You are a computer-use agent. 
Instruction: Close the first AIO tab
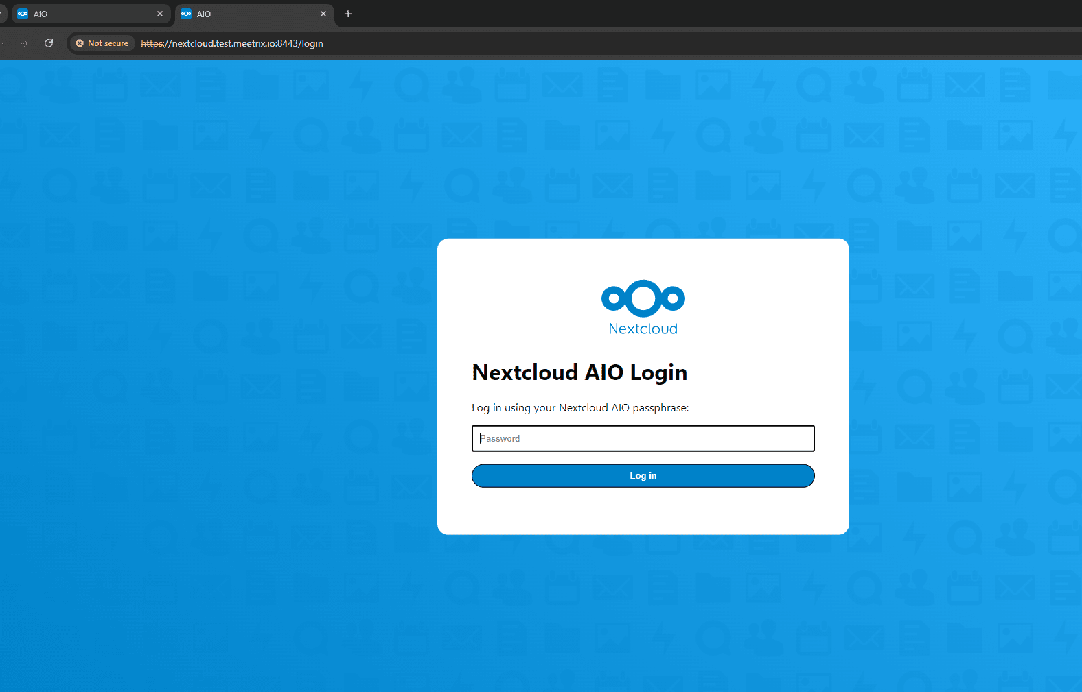click(160, 14)
